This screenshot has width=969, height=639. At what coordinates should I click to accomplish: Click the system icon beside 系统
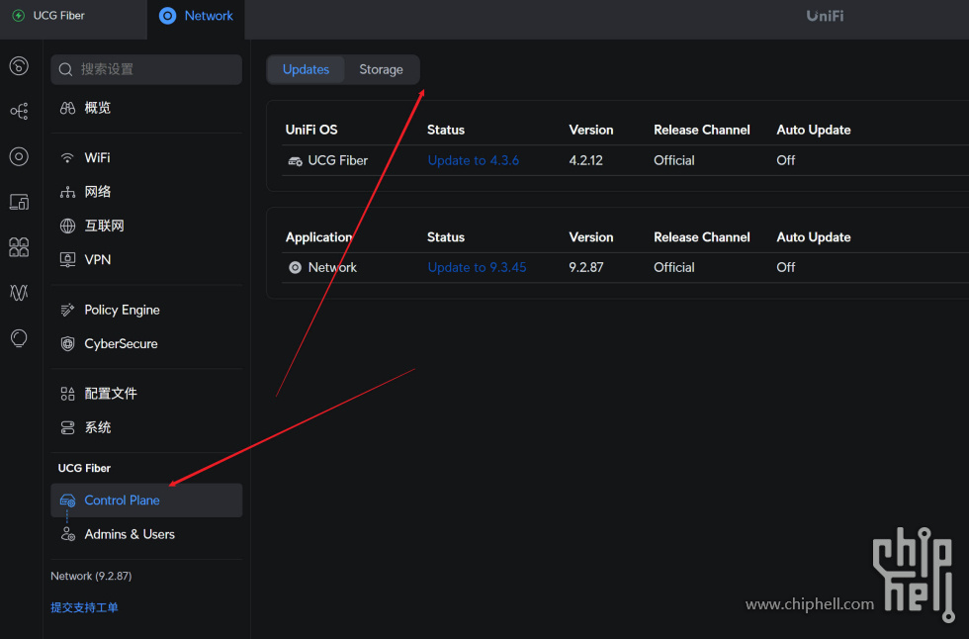tap(67, 427)
